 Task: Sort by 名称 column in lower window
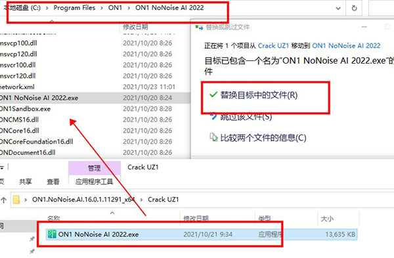click(54, 219)
